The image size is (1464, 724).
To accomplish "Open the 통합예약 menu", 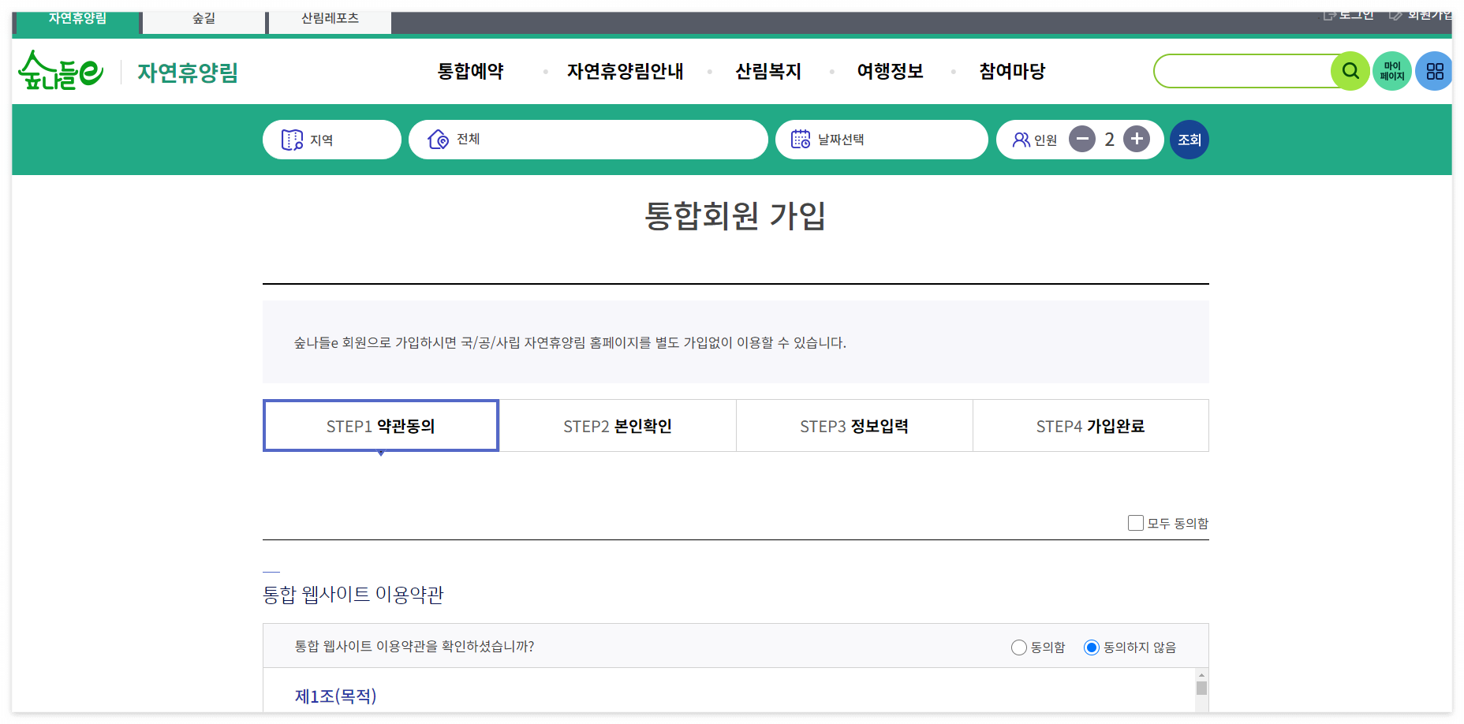I will point(469,71).
